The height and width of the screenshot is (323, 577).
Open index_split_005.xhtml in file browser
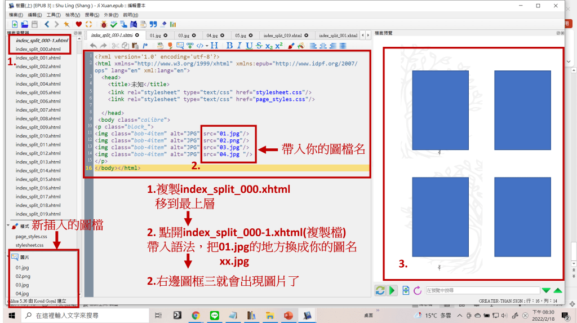tap(38, 92)
